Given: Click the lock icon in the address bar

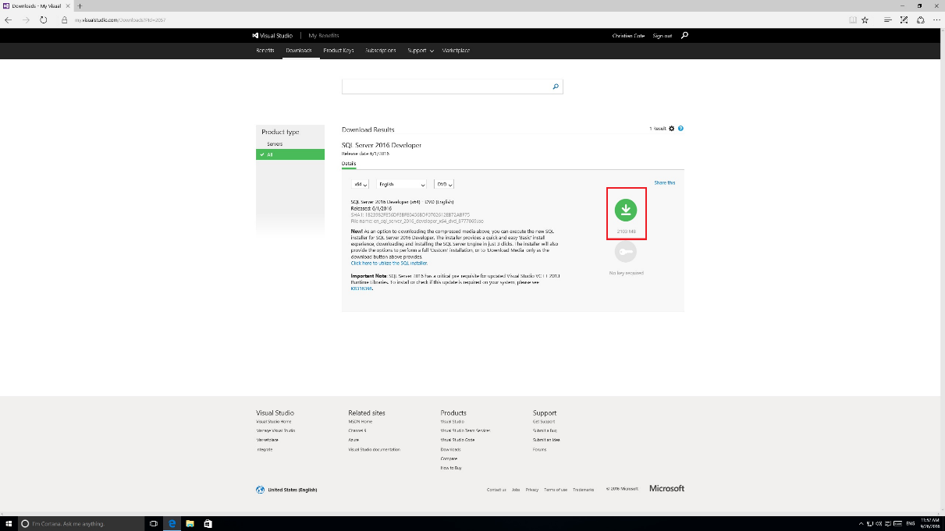Looking at the screenshot, I should [66, 19].
